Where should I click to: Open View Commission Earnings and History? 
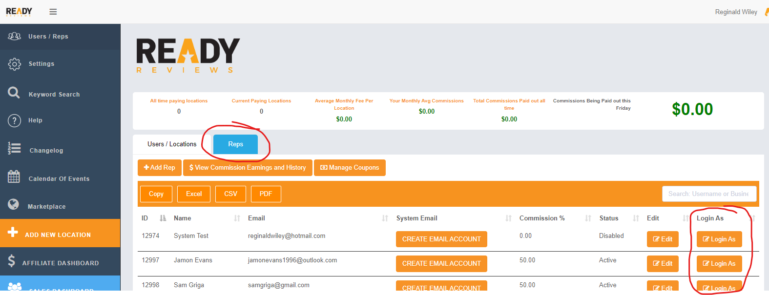tap(248, 168)
